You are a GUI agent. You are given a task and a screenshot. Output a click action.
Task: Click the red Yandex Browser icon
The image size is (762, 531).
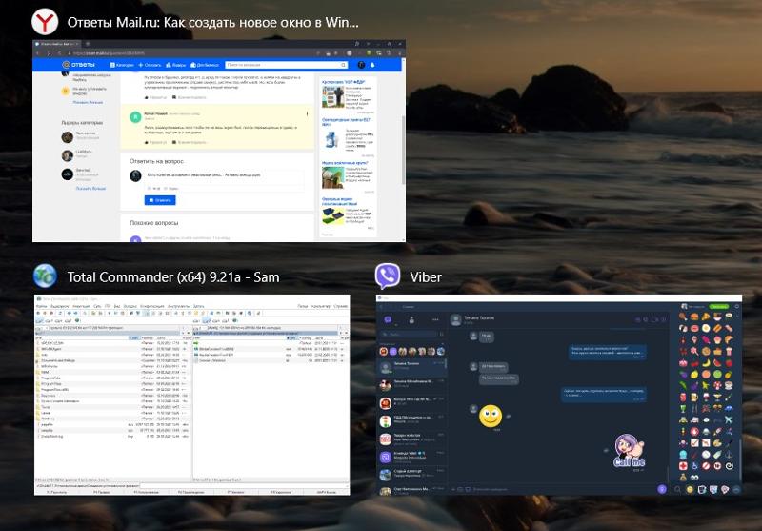click(x=45, y=22)
